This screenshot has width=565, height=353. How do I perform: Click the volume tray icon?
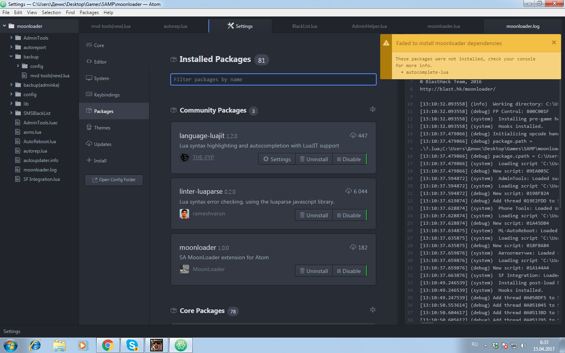coord(523,346)
